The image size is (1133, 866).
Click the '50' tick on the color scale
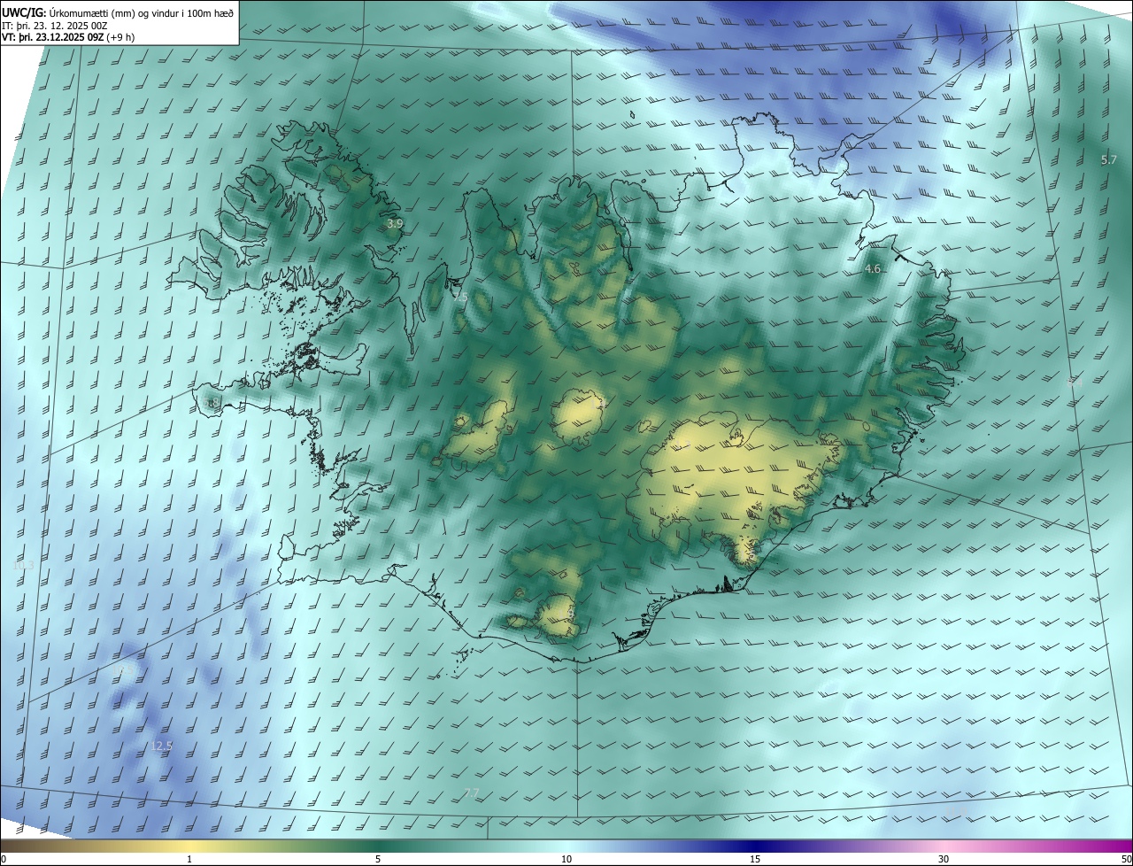(x=1126, y=859)
